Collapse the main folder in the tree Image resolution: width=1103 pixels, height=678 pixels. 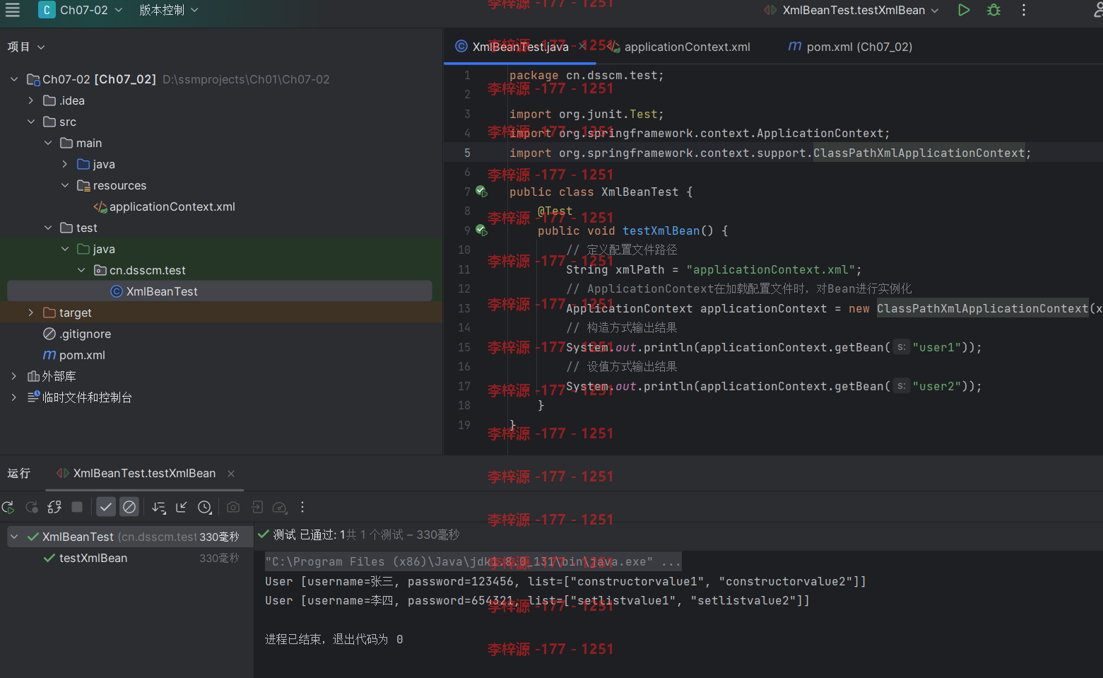point(48,143)
